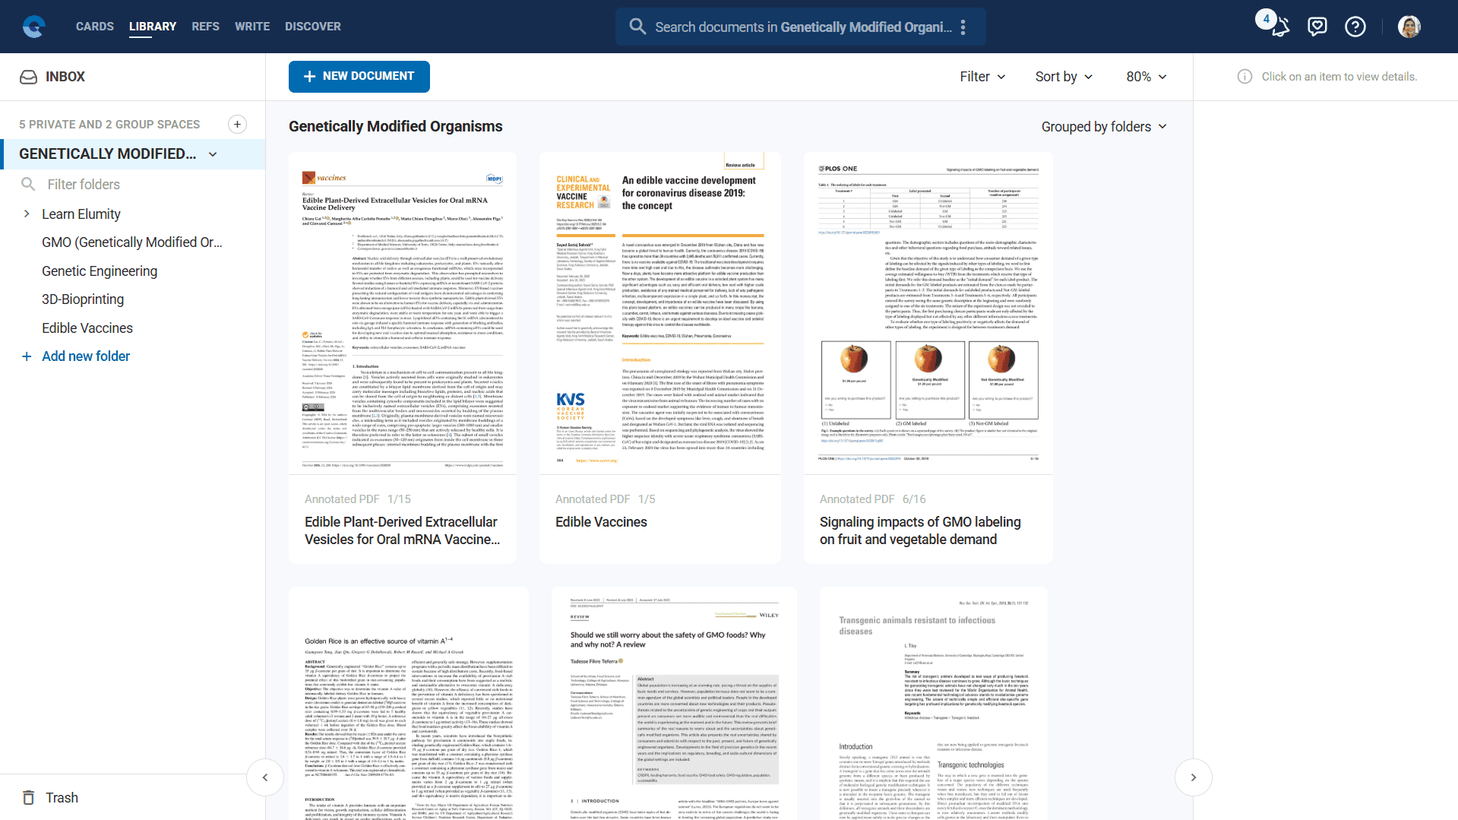Open Grouped by folders dropdown
The width and height of the screenshot is (1458, 820).
pos(1103,127)
